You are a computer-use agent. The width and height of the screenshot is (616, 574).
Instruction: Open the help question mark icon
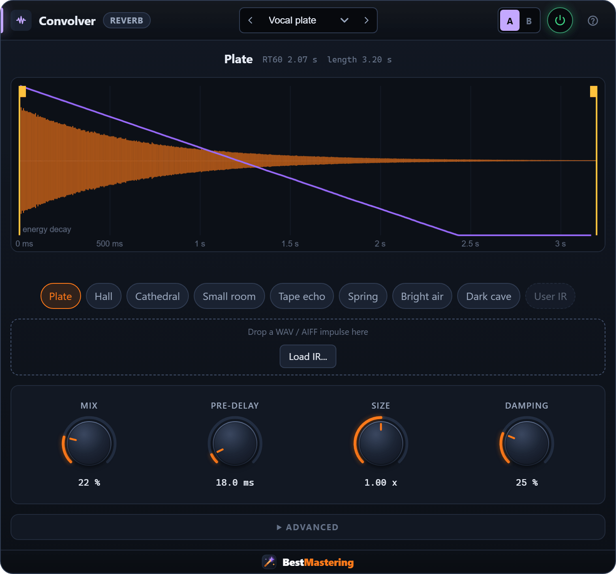(592, 21)
